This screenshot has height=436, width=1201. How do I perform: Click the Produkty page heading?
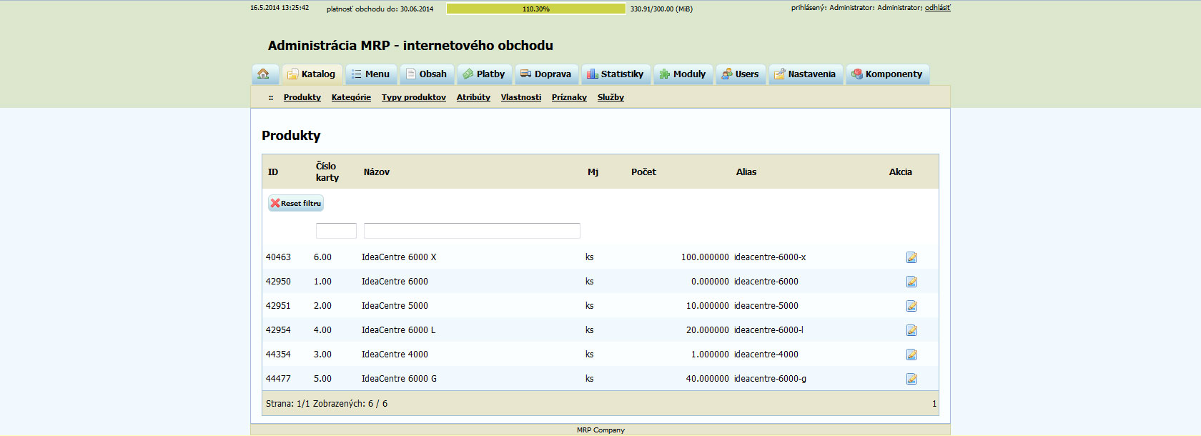click(x=291, y=136)
